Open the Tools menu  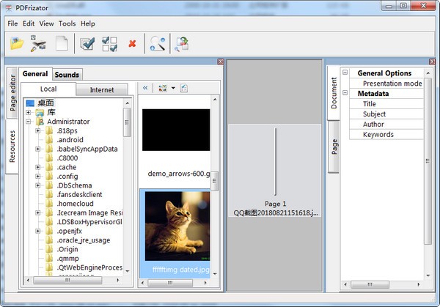(x=67, y=23)
